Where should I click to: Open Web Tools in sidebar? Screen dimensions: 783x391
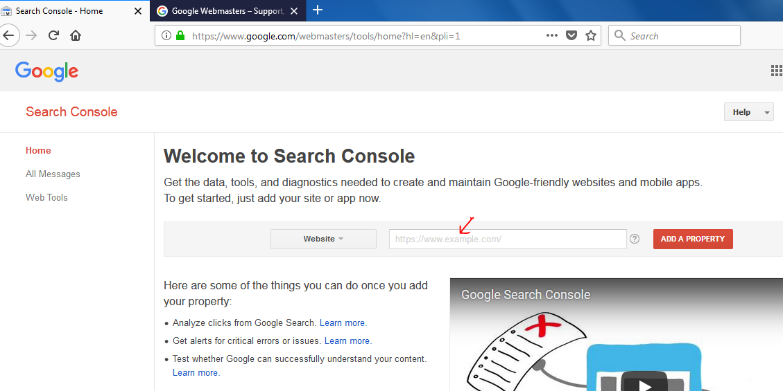coord(46,197)
